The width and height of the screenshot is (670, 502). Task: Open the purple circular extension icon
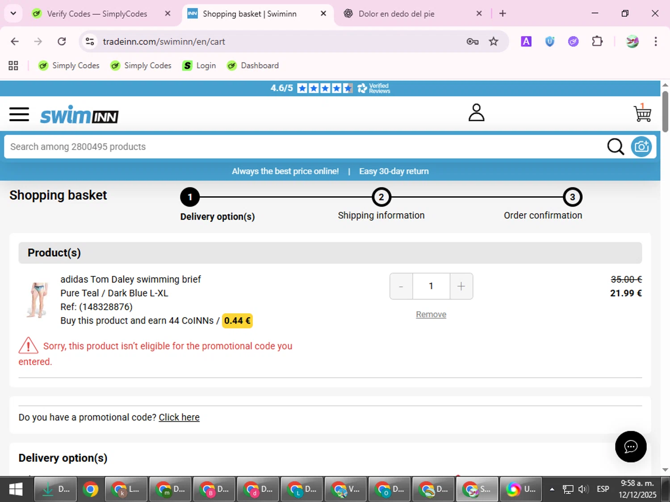click(x=573, y=41)
